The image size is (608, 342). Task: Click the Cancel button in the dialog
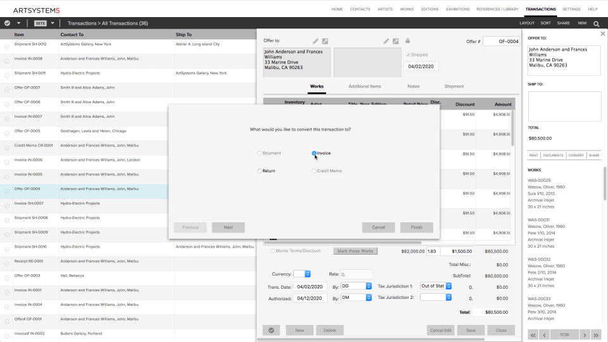[379, 227]
